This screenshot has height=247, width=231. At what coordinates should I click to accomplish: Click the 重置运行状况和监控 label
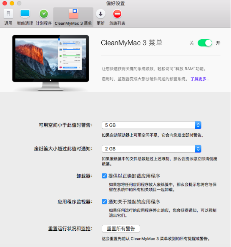pyautogui.click(x=70, y=229)
